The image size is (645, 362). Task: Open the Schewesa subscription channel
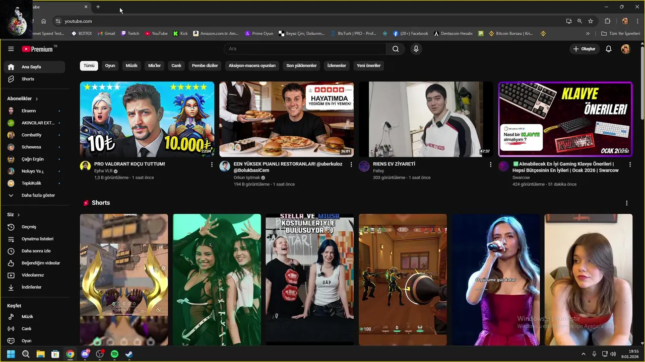point(34,147)
